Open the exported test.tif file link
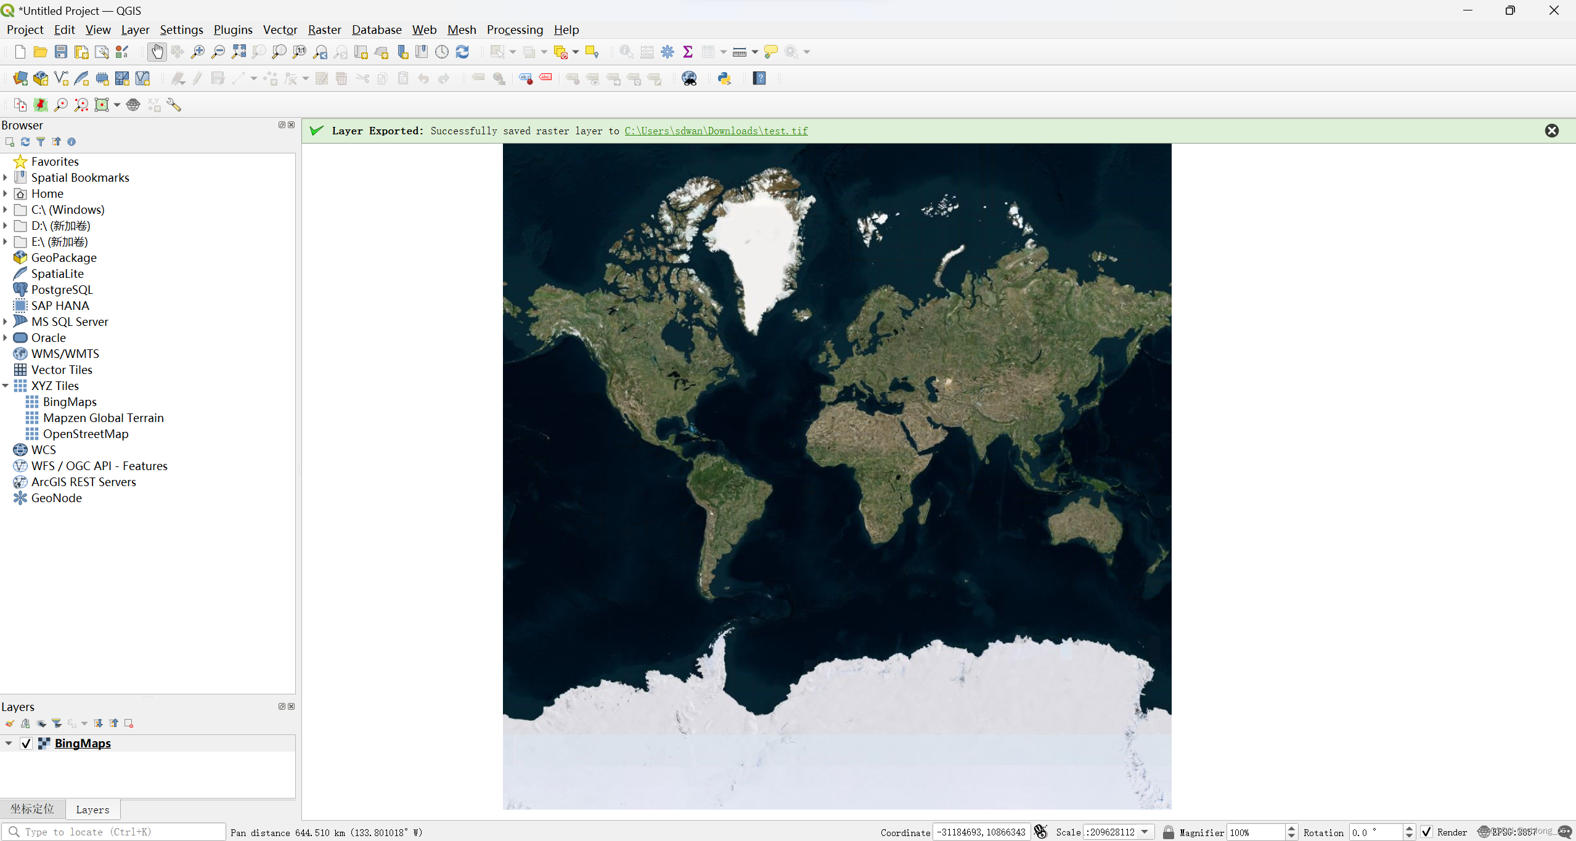 [x=716, y=131]
